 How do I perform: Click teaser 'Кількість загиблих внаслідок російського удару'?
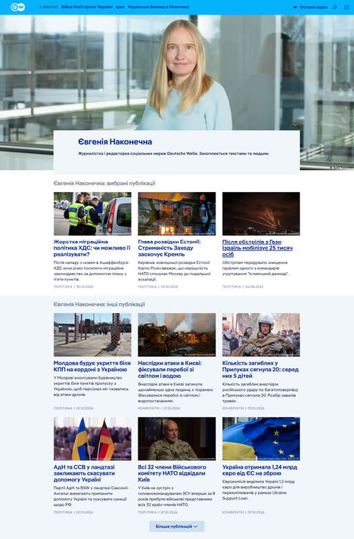pos(260,392)
